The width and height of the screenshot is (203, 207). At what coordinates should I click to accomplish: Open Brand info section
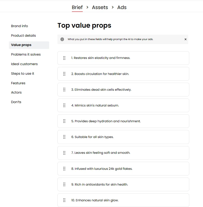[19, 26]
